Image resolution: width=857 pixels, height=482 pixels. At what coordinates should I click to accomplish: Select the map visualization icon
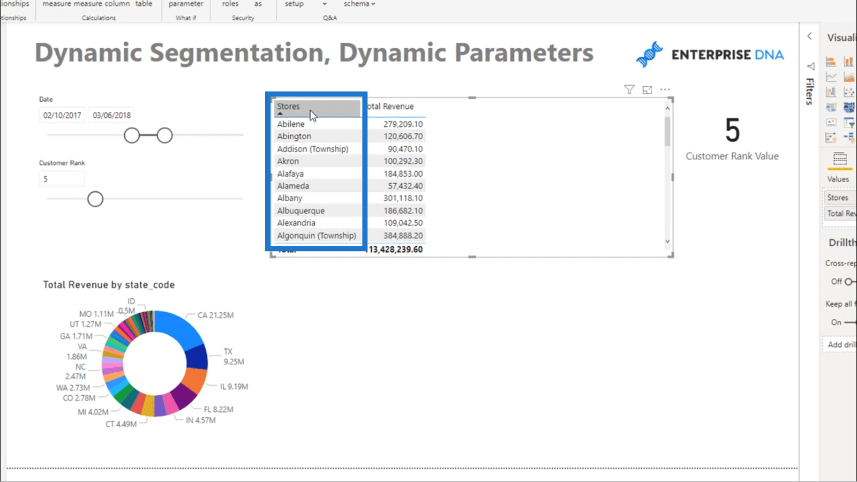point(831,108)
